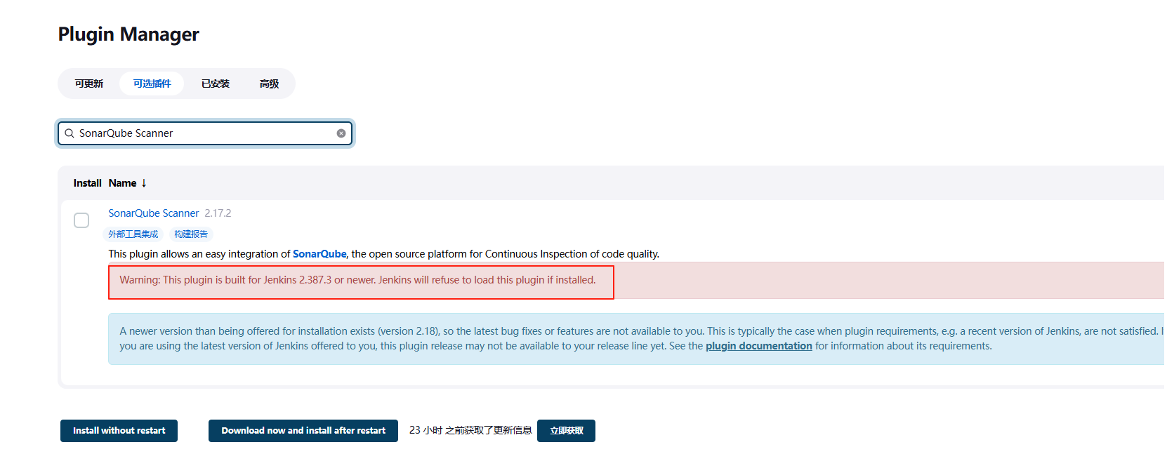This screenshot has width=1167, height=461.
Task: Click the 23 小时 之前获取了更新信息 text
Action: pos(470,430)
